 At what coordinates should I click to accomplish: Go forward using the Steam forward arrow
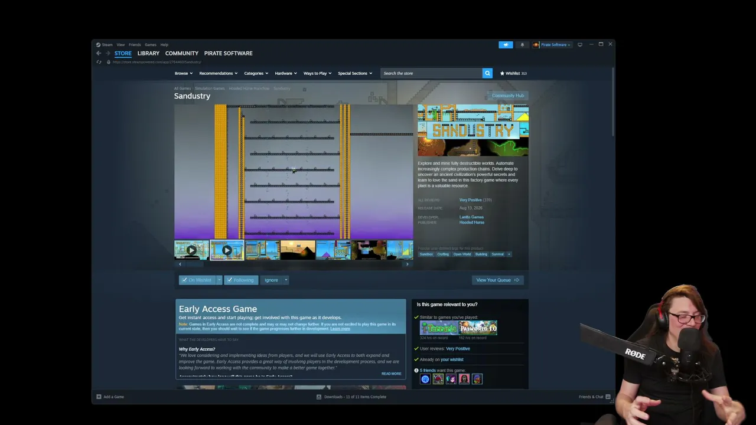pyautogui.click(x=107, y=53)
